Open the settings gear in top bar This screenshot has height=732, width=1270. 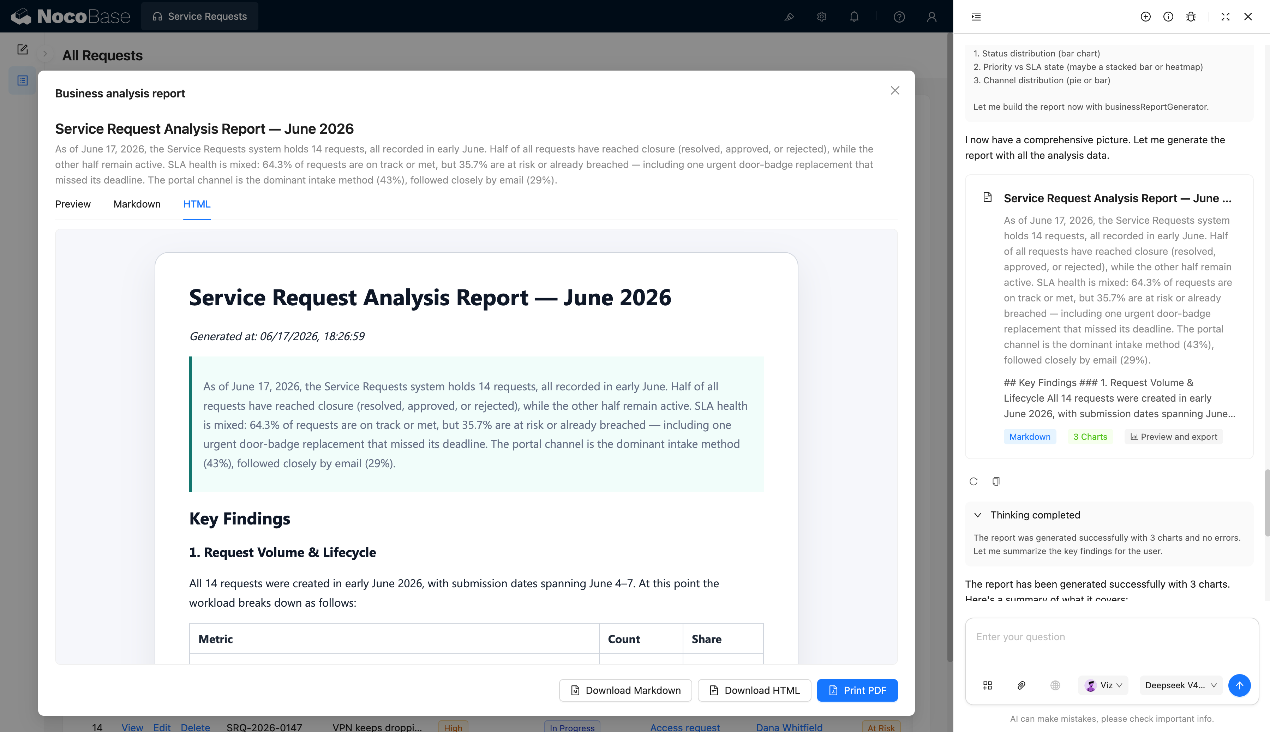[821, 17]
